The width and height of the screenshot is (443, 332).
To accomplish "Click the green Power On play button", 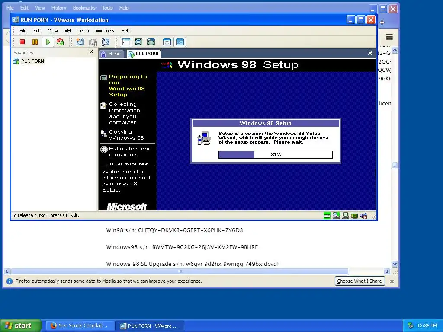I will [48, 42].
